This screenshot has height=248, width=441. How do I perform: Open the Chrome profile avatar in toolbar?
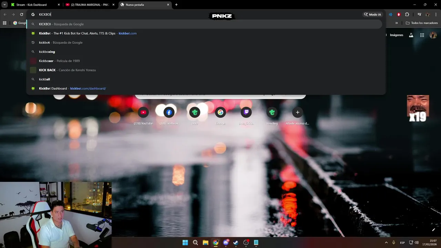pos(428,14)
